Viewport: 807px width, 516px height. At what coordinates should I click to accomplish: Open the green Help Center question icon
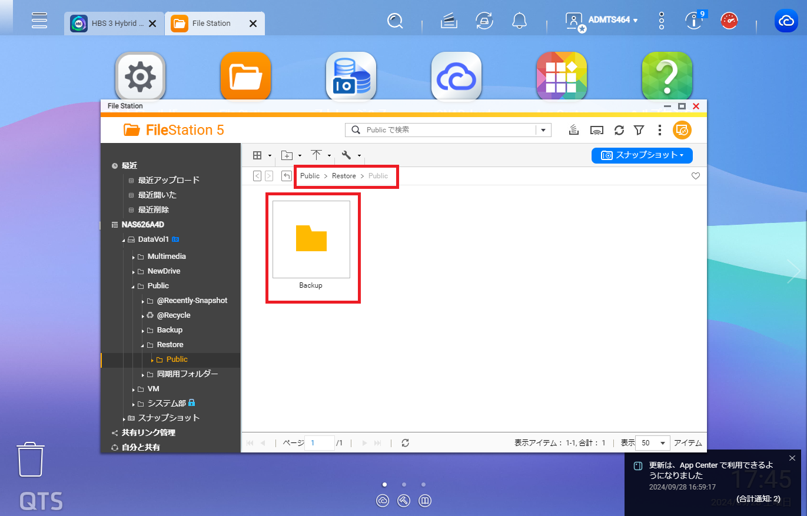667,76
